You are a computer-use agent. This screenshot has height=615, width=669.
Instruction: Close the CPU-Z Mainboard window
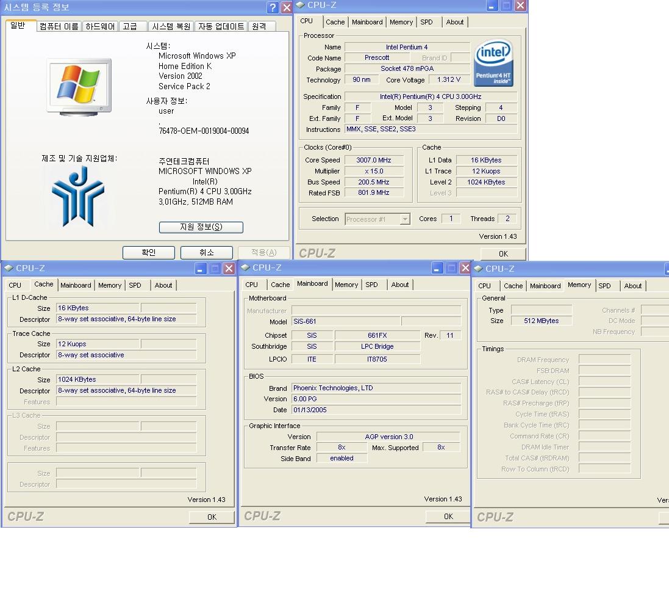pos(465,268)
